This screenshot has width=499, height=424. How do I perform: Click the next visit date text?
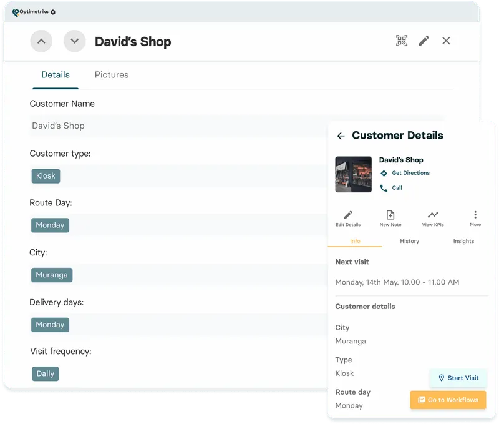point(397,282)
